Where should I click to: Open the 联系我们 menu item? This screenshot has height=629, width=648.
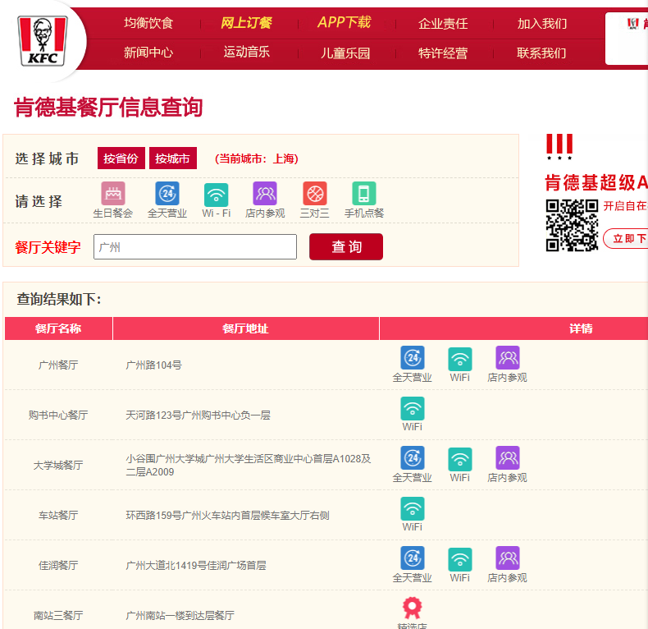click(x=542, y=53)
